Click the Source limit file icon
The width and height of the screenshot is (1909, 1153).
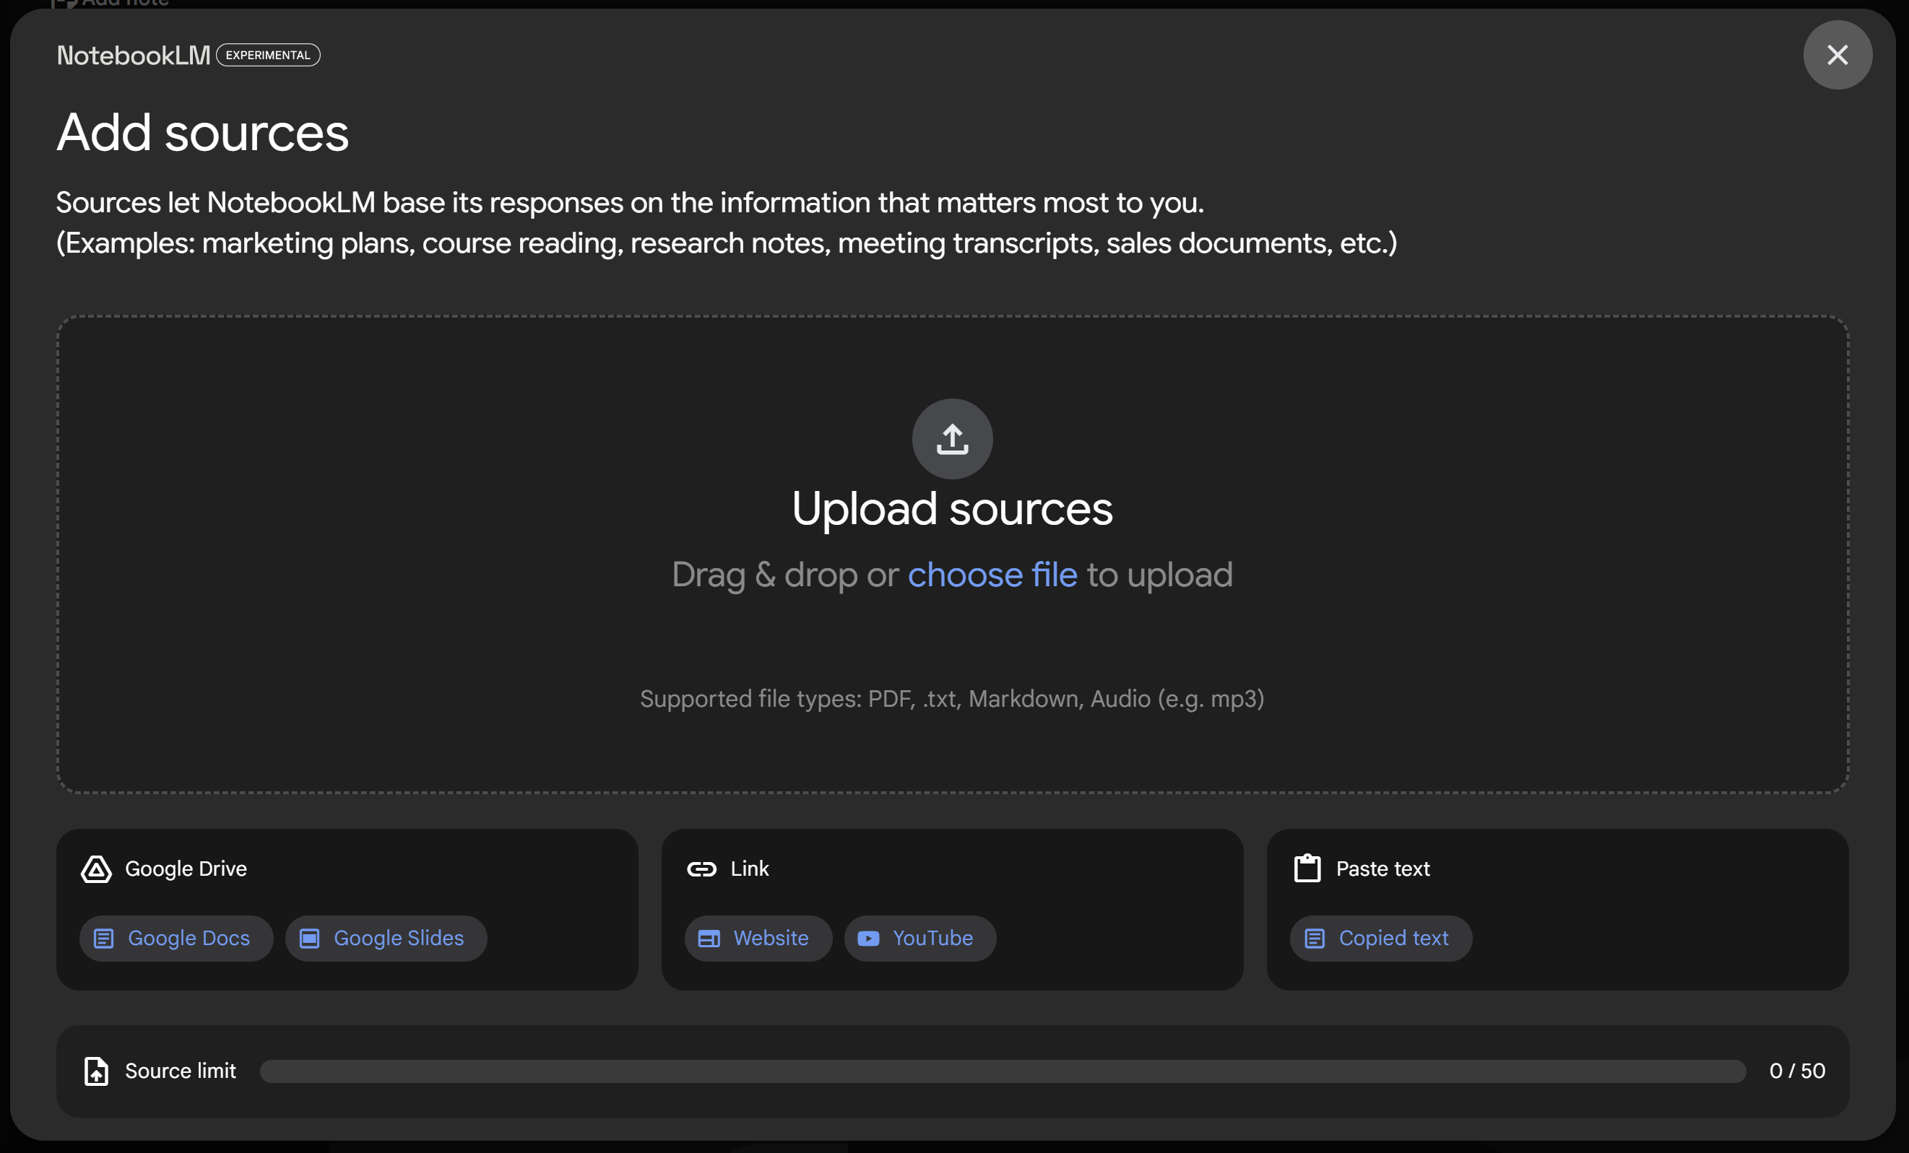point(96,1071)
